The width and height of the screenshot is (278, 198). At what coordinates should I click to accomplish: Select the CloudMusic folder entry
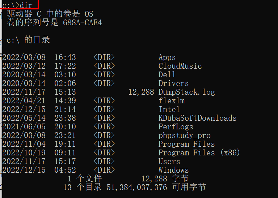(180, 66)
